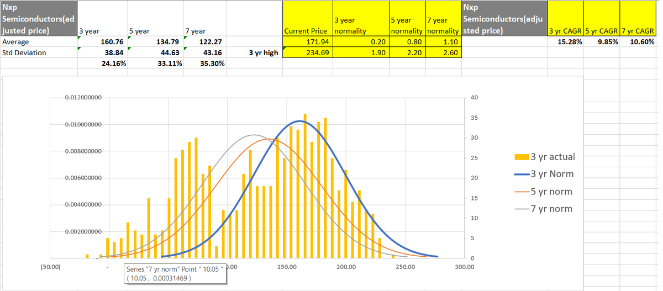Click the 7 year std deviation 43.16
This screenshot has height=291, width=663.
205,52
